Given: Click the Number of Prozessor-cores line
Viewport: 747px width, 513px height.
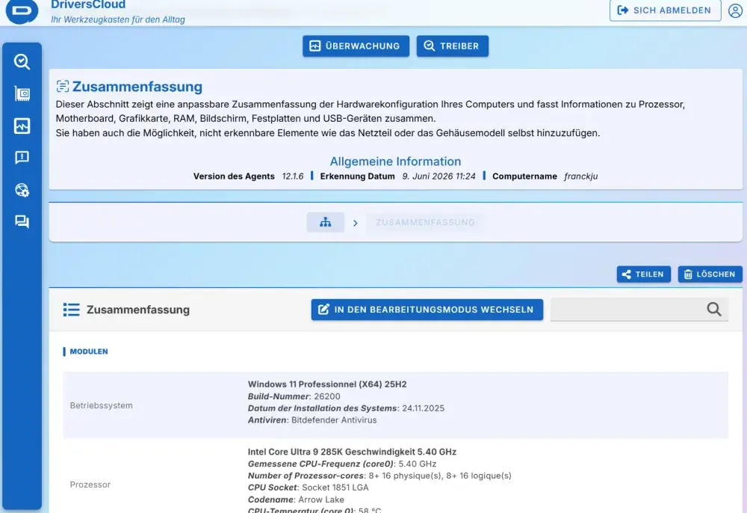Looking at the screenshot, I should (379, 476).
